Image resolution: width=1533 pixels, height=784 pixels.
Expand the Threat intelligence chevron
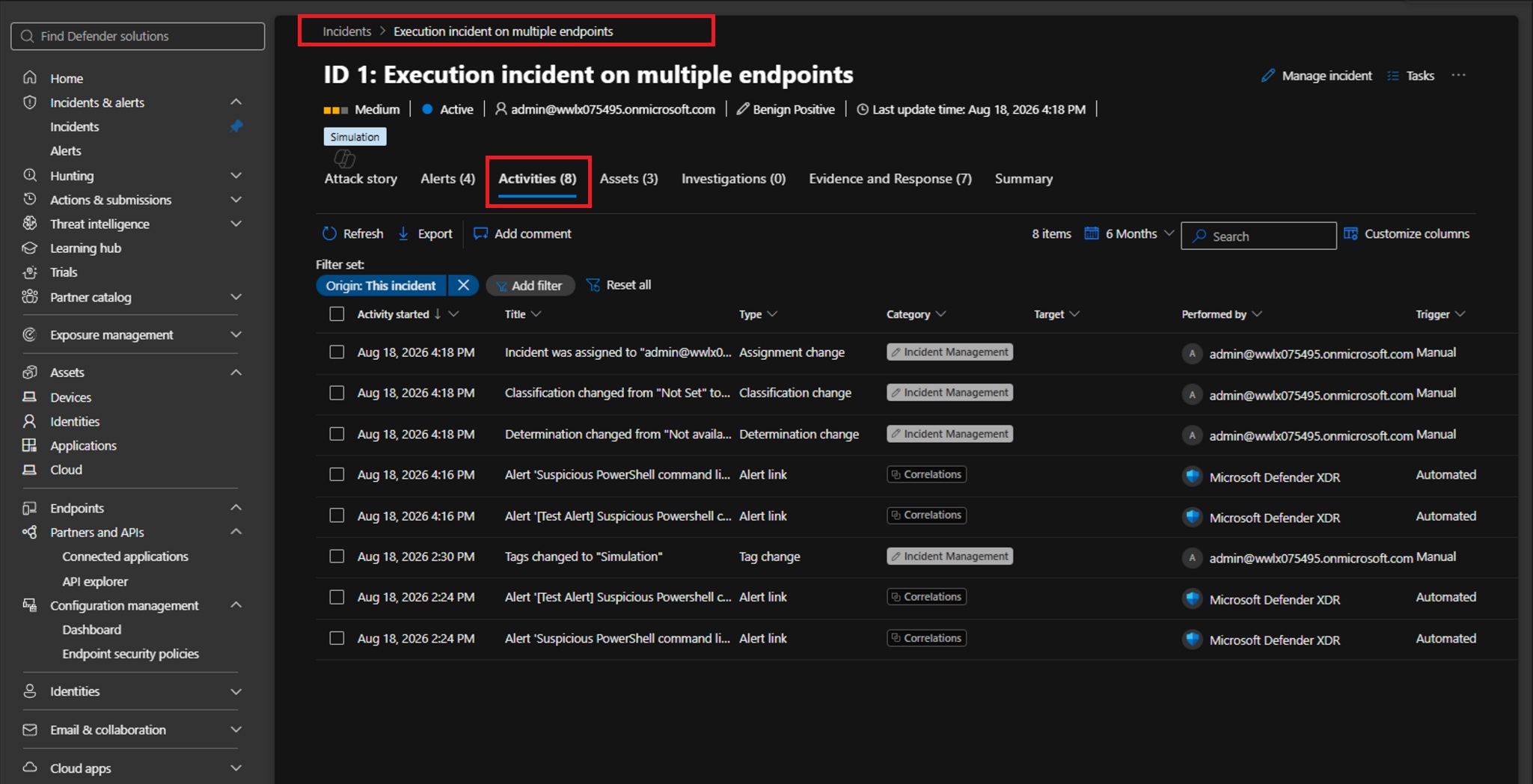click(x=236, y=224)
